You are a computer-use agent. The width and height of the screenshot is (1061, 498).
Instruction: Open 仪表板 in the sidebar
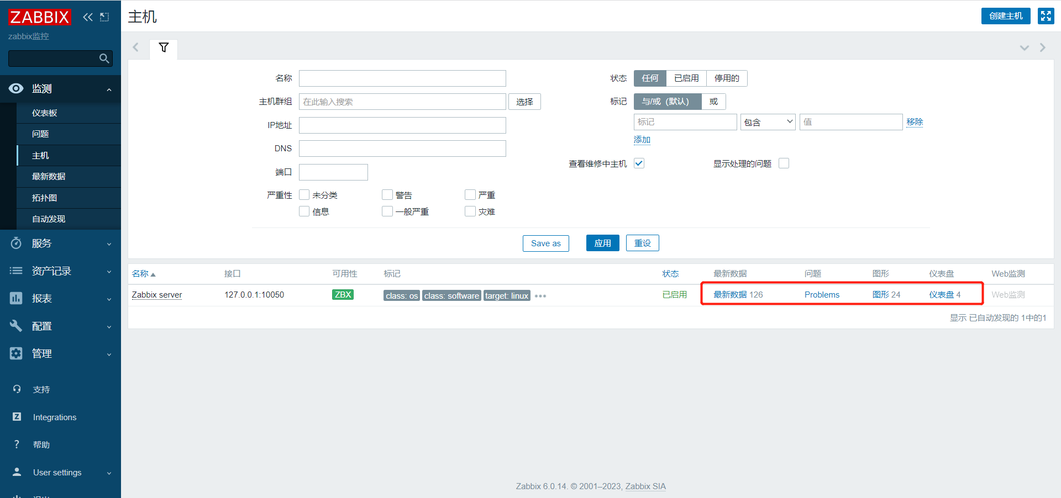click(x=69, y=113)
